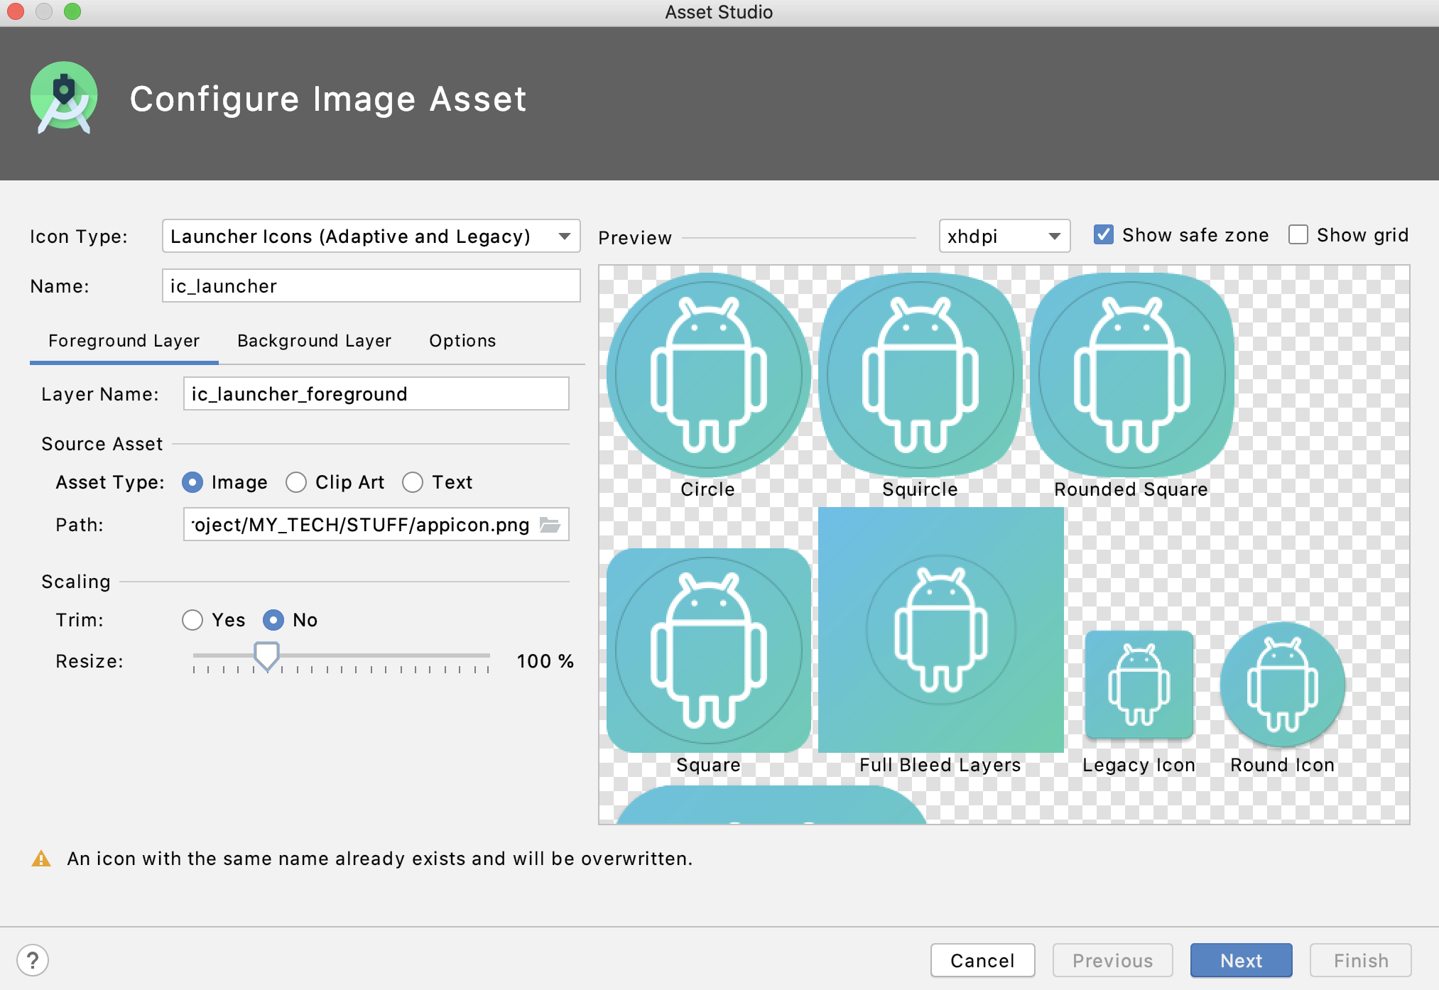This screenshot has height=990, width=1439.
Task: Set Trim to Yes
Action: click(192, 620)
